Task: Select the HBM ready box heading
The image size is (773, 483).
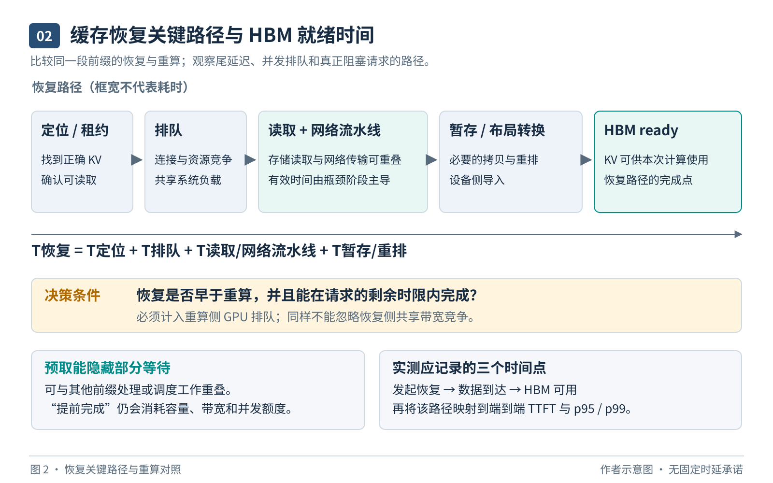Action: click(x=641, y=130)
